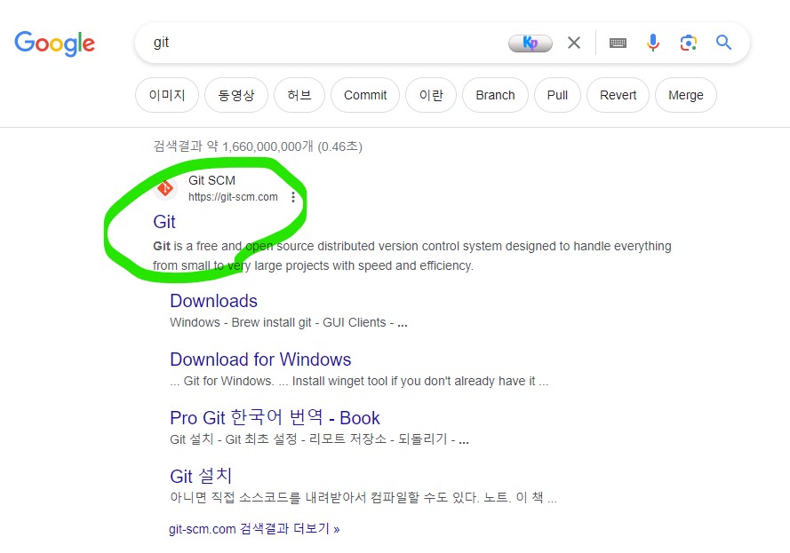The image size is (790, 553).
Task: Open the Downloads sitelink
Action: (x=213, y=301)
